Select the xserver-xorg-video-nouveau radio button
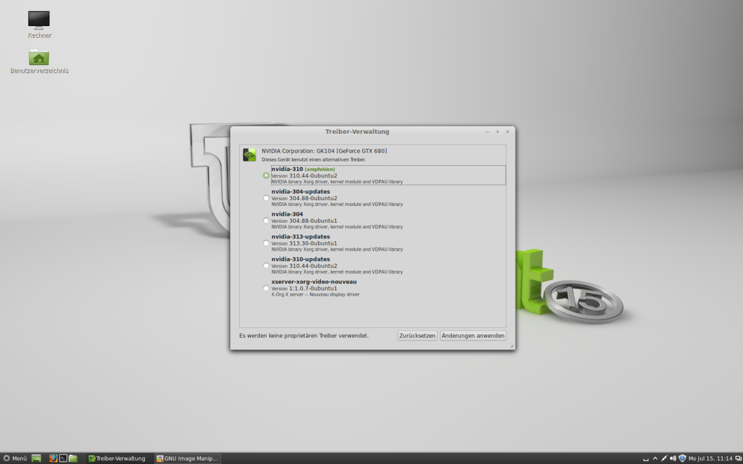Screen dimensions: 743x464 [266, 288]
